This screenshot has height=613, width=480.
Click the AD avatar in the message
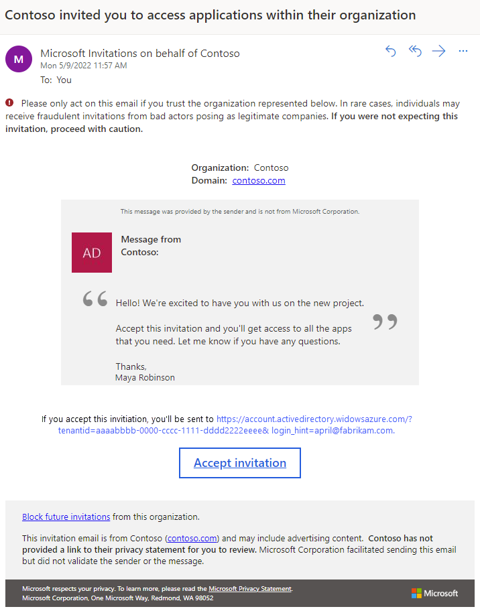(91, 253)
